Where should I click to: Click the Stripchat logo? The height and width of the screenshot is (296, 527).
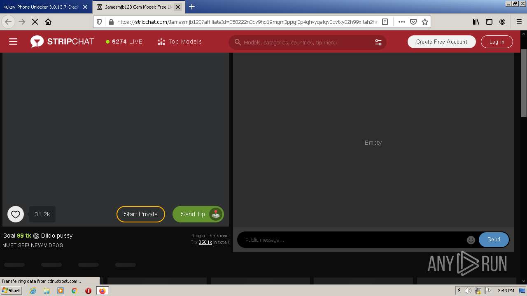(x=62, y=42)
